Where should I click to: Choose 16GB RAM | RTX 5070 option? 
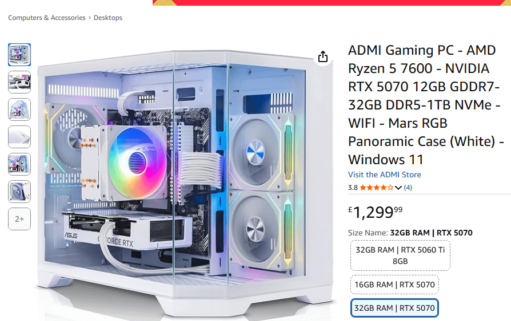point(394,285)
